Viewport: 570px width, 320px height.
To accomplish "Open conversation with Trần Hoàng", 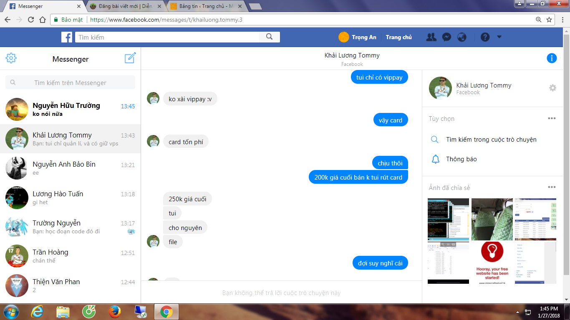I will pos(70,256).
